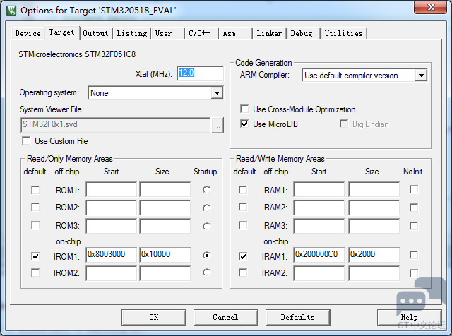The image size is (452, 336).
Task: Open the Listing tab
Action: pyautogui.click(x=132, y=33)
